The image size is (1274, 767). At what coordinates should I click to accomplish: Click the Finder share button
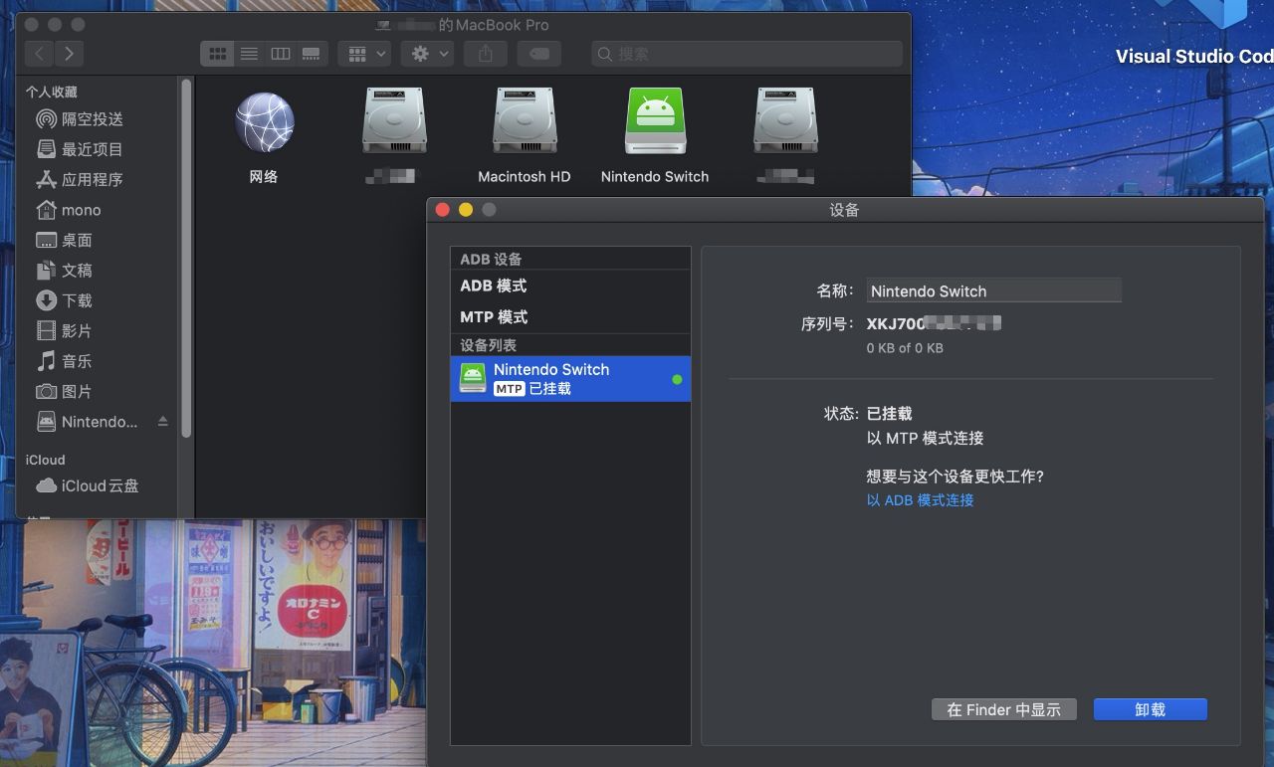486,54
